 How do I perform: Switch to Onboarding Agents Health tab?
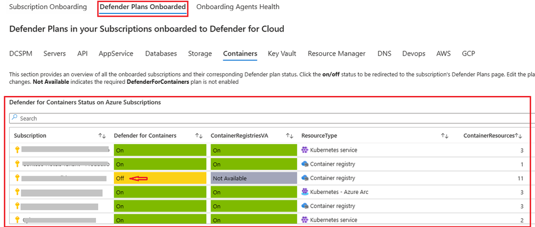238,7
